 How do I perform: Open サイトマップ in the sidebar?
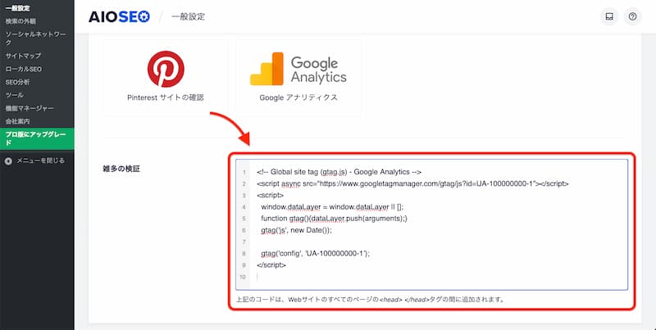pyautogui.click(x=23, y=56)
